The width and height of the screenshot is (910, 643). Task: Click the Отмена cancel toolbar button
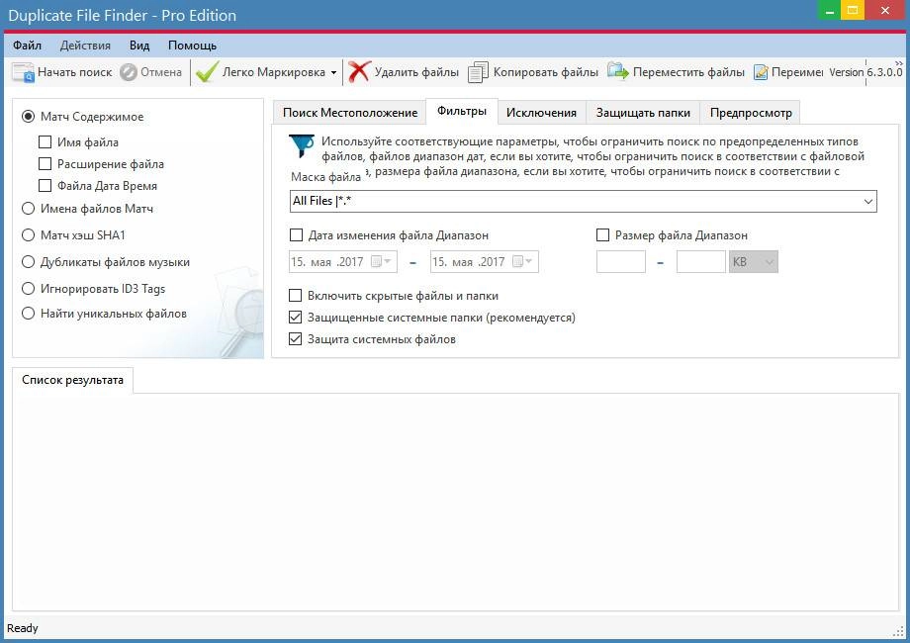click(x=151, y=72)
